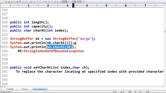Screen dimensions: 166x93
Task: Click the Undo arrow icon
Action: click(37, 2)
